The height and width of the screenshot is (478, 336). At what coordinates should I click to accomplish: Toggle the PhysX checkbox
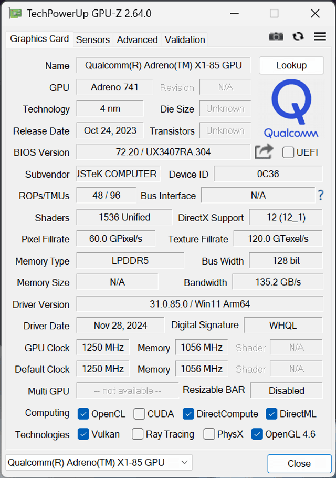click(209, 434)
